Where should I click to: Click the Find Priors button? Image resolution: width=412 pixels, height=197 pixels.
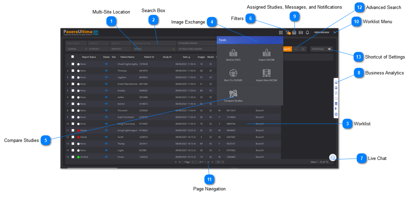pos(318,49)
